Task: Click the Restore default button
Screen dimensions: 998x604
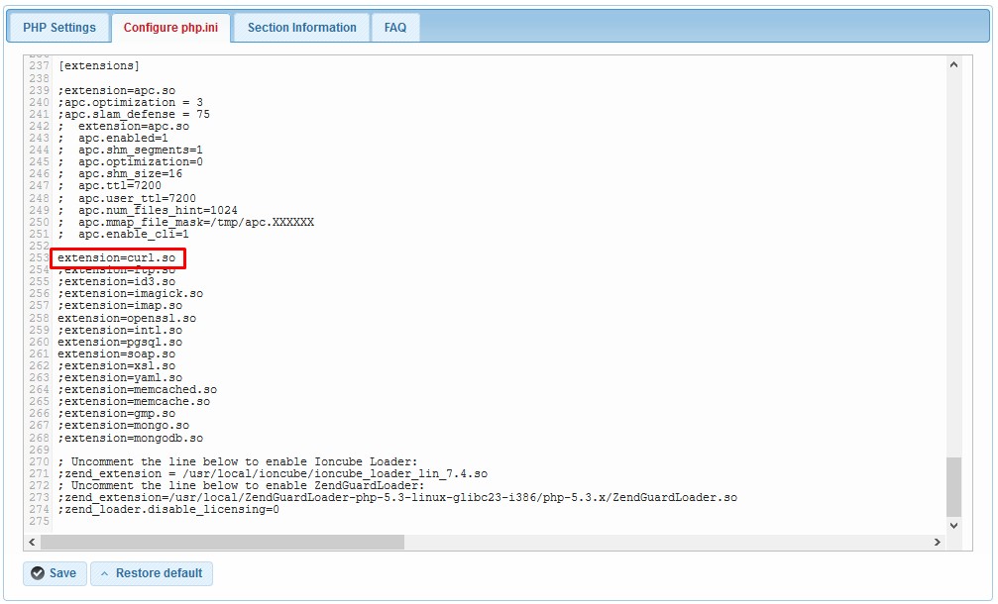Action: pos(151,573)
